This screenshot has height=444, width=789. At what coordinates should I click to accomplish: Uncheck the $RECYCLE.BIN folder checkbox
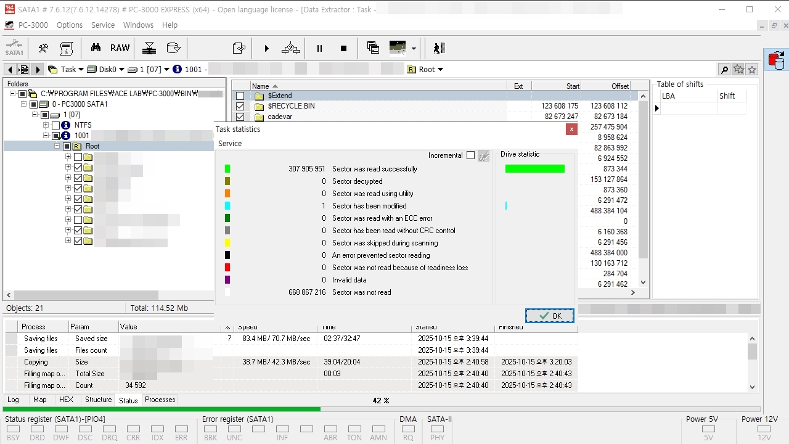(x=240, y=106)
